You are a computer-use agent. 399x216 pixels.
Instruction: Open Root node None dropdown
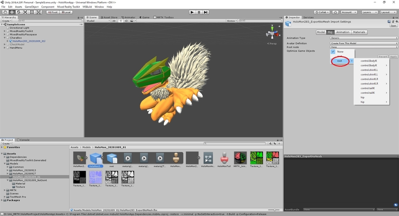[x=364, y=47]
